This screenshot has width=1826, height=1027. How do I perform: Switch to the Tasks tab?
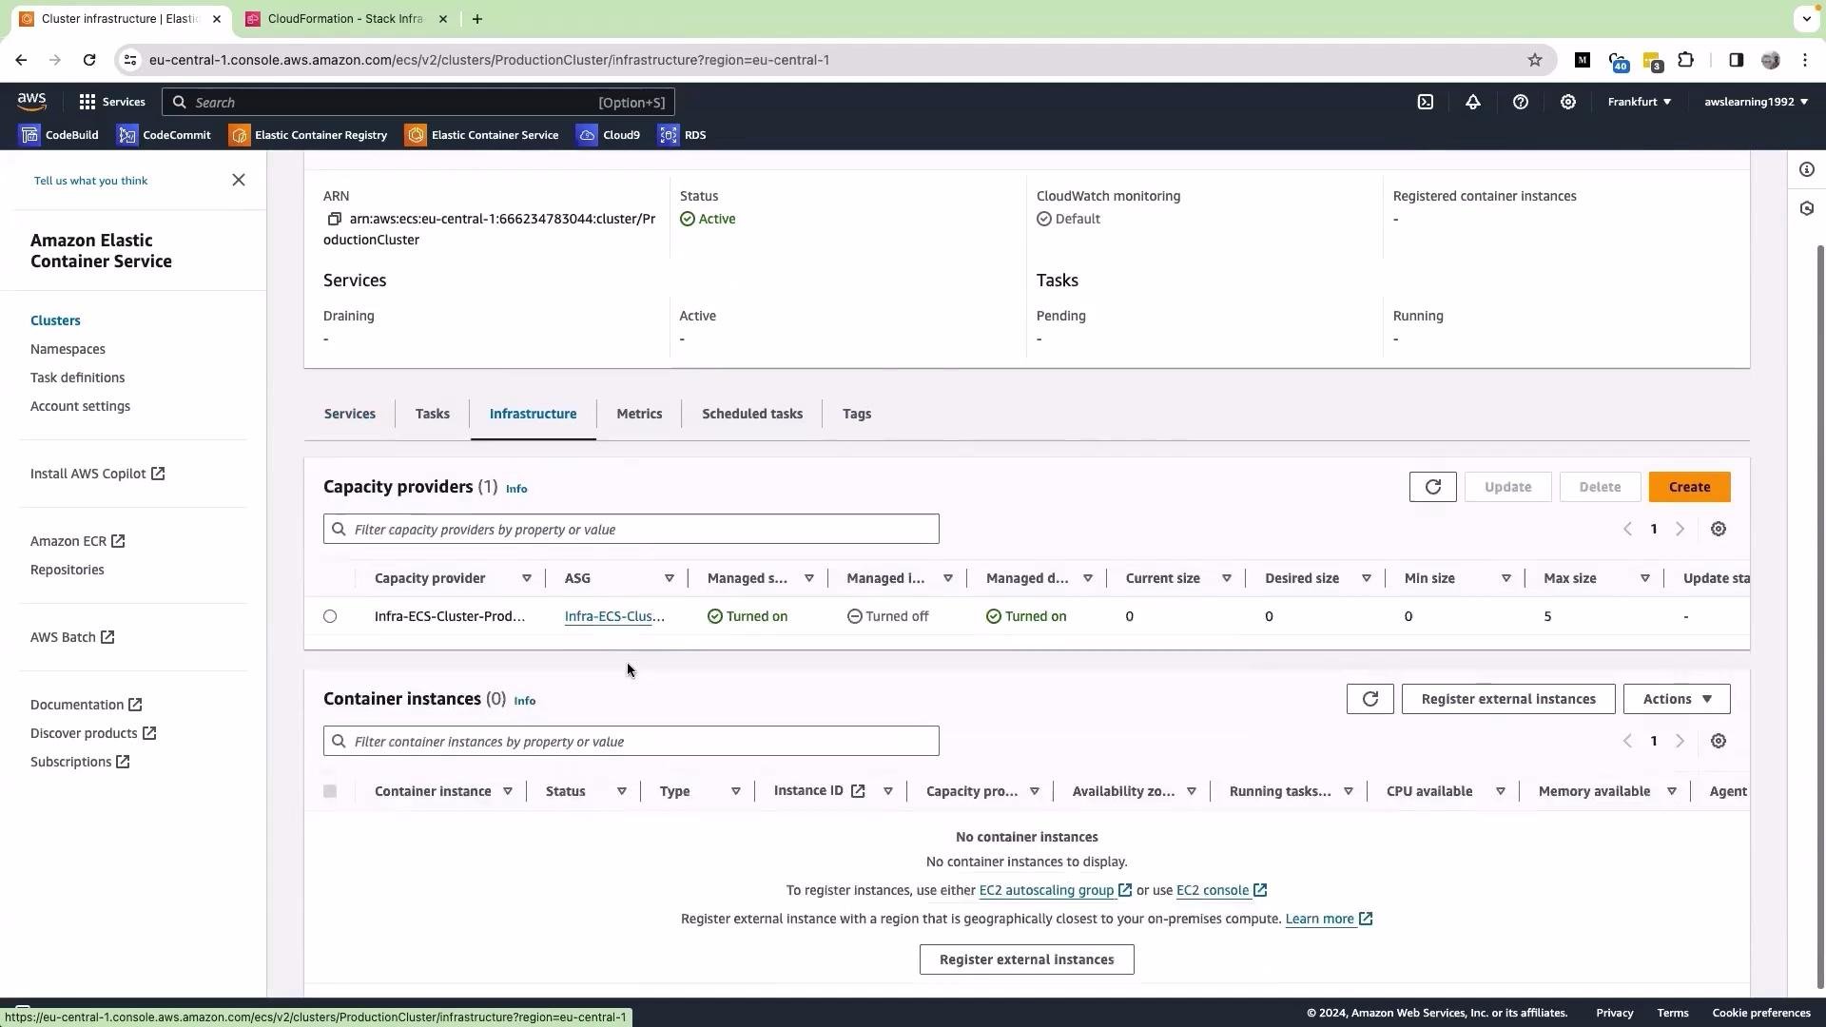point(432,414)
